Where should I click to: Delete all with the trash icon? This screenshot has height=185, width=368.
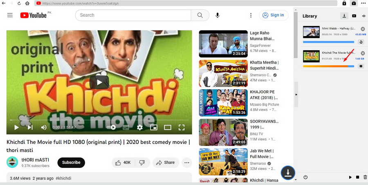[365, 177]
